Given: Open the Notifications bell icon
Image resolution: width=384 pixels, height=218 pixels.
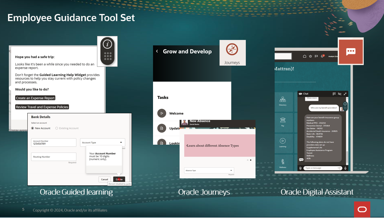Looking at the screenshot, I should click(x=322, y=56).
